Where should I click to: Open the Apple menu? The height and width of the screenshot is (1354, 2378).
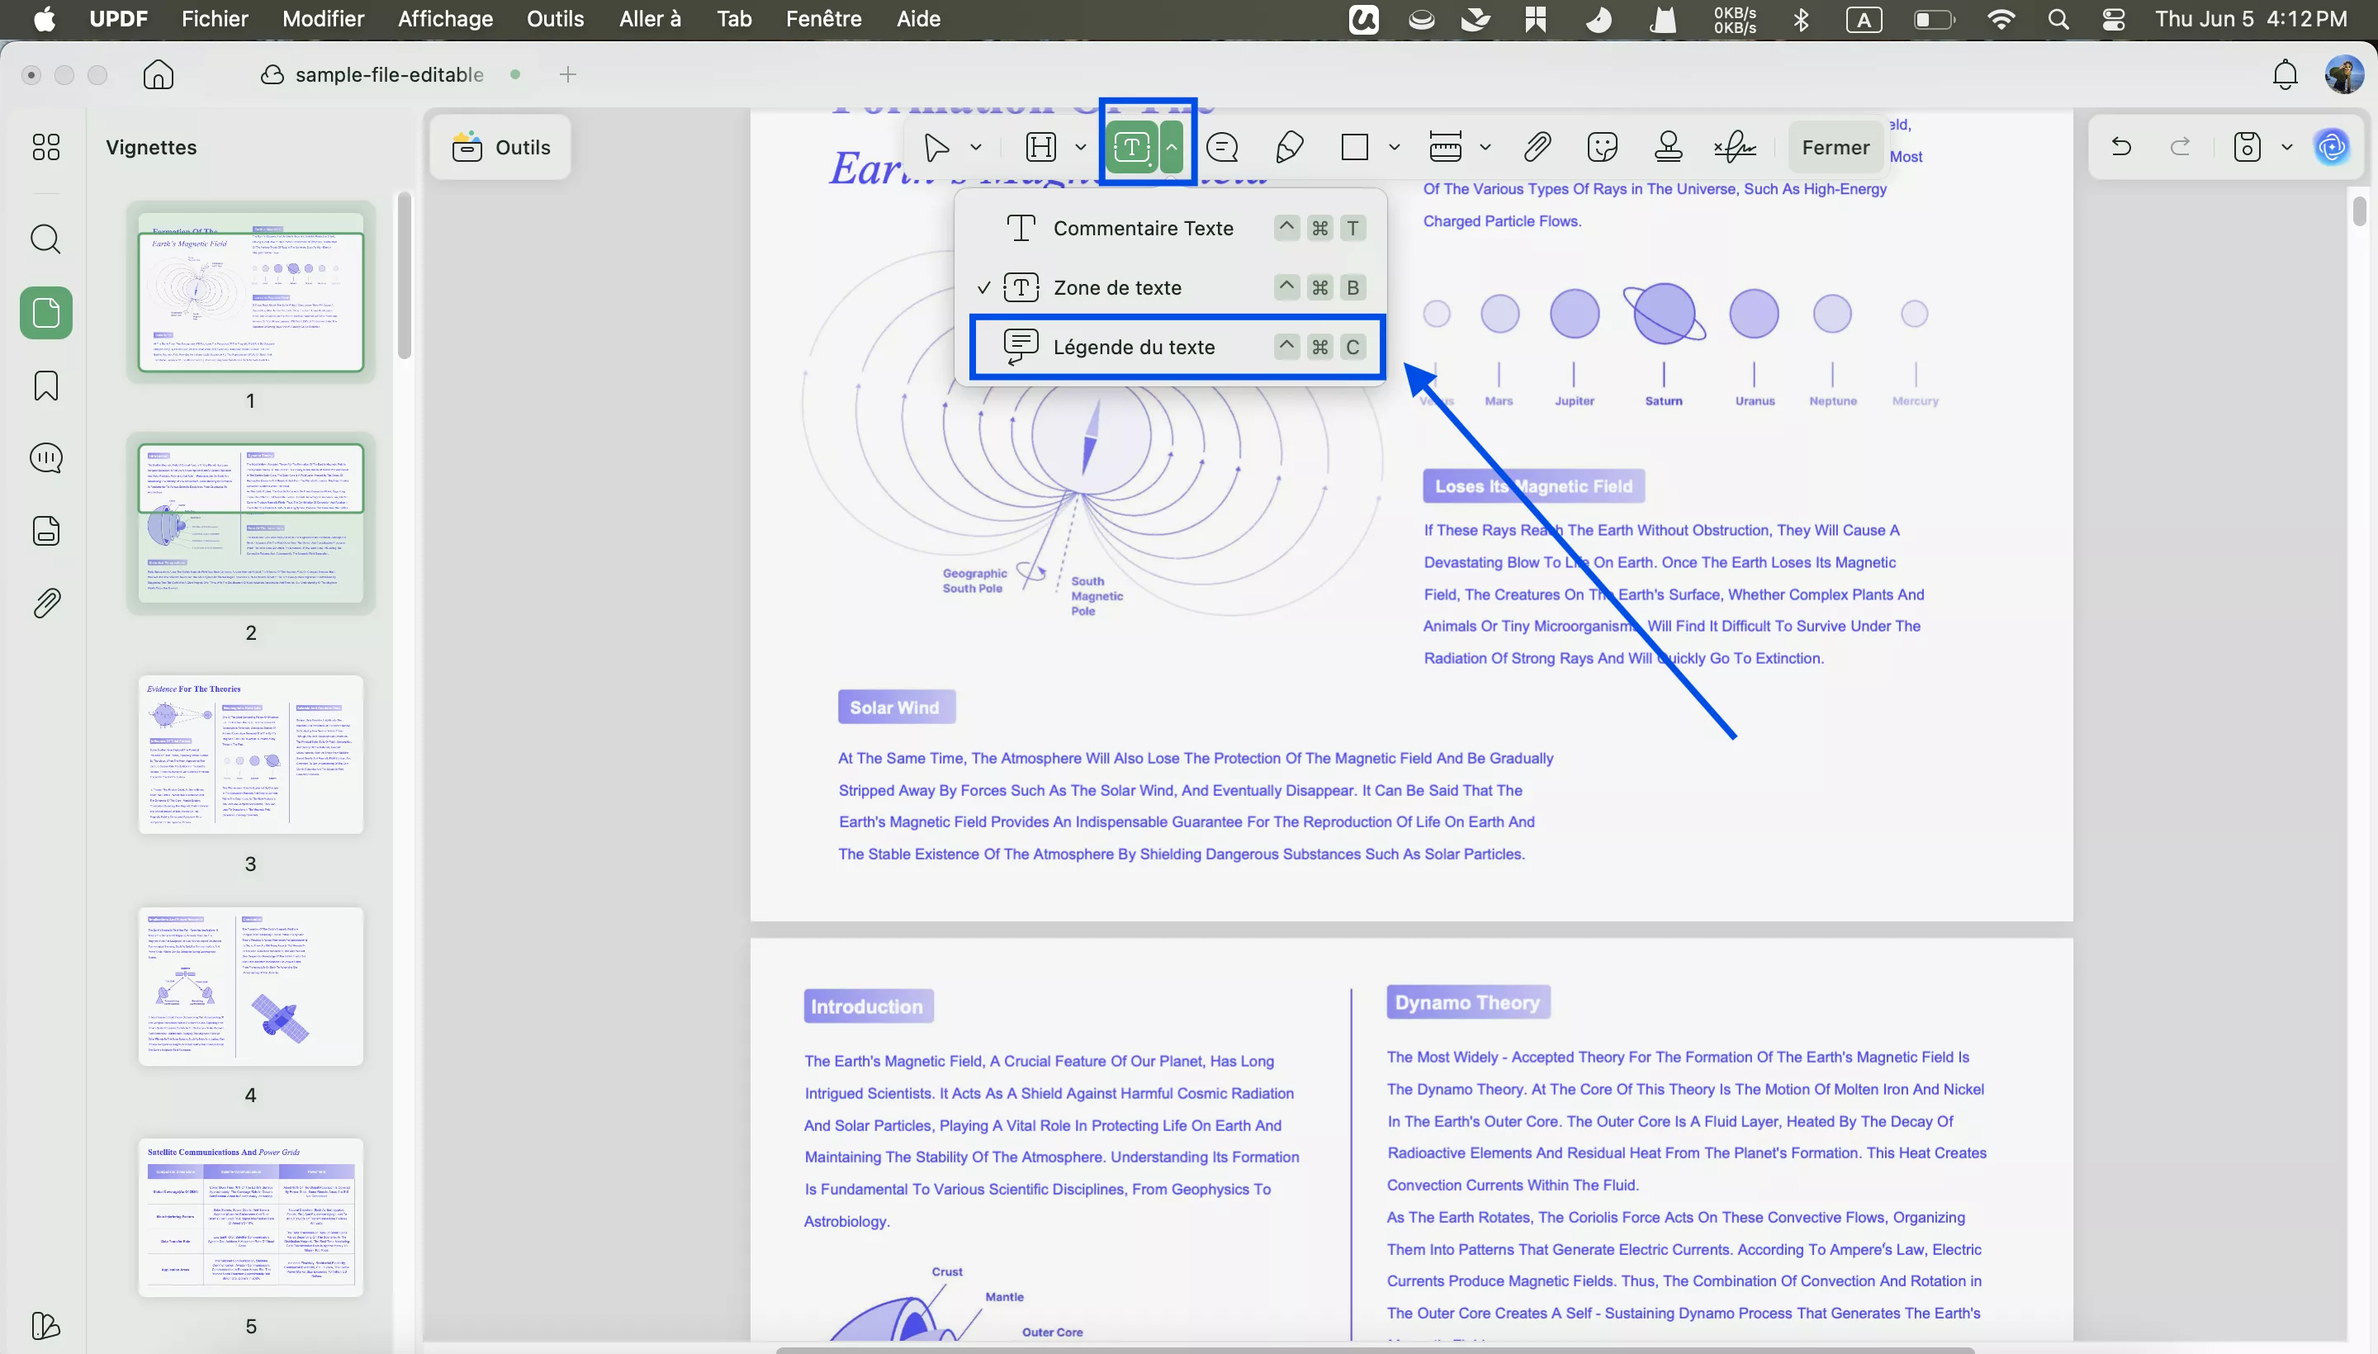[44, 19]
